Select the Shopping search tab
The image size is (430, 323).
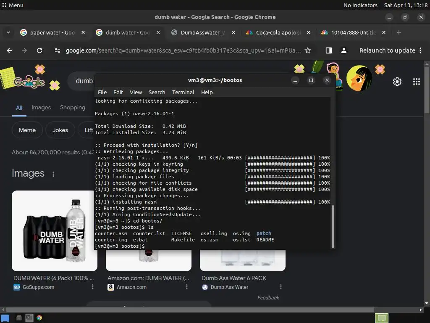click(x=73, y=107)
